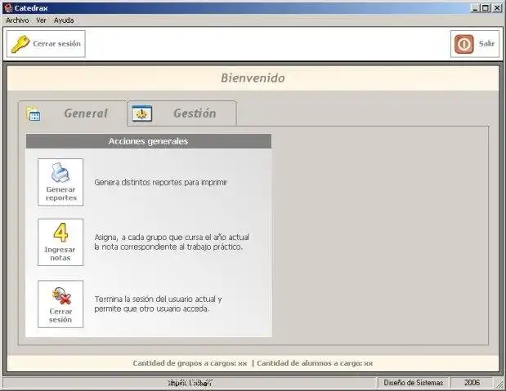Click the Catedrax app icon in title bar
Screen dimensions: 506x391
(8, 7)
